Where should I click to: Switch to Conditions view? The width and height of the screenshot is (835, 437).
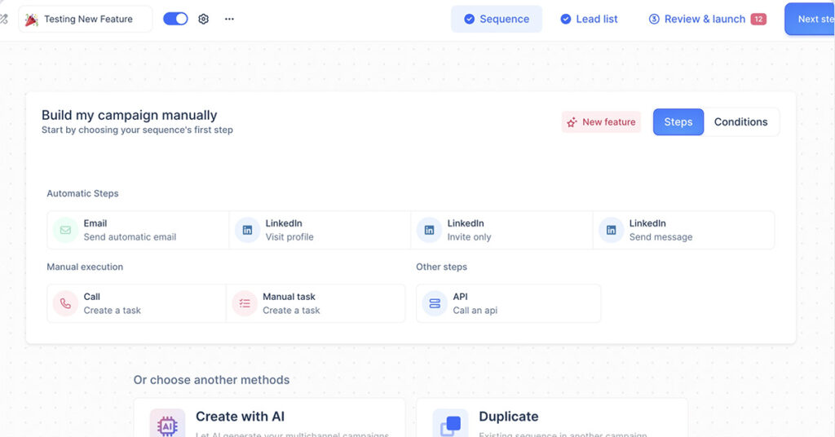pos(740,122)
